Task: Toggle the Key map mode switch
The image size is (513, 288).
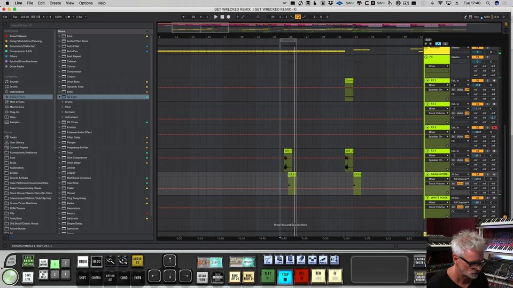Action: pos(476,17)
